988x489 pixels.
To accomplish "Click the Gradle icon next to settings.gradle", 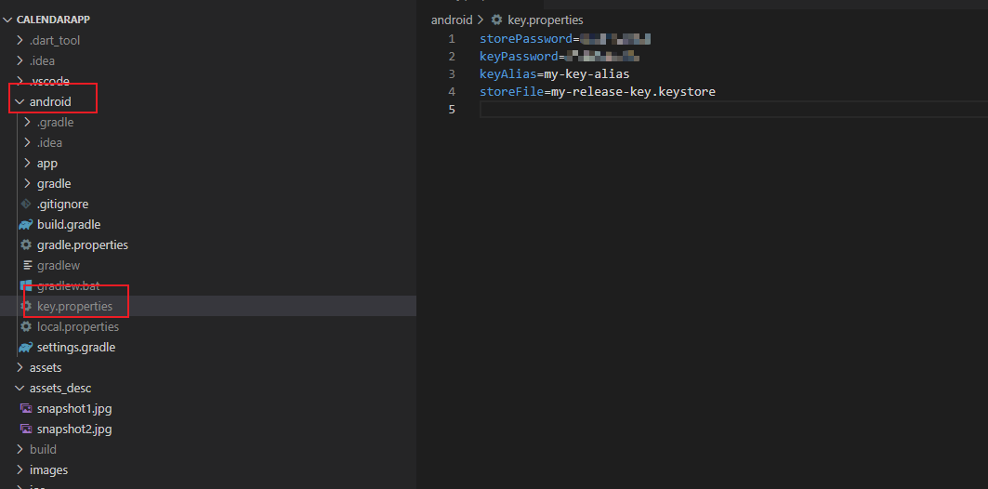I will pyautogui.click(x=26, y=348).
